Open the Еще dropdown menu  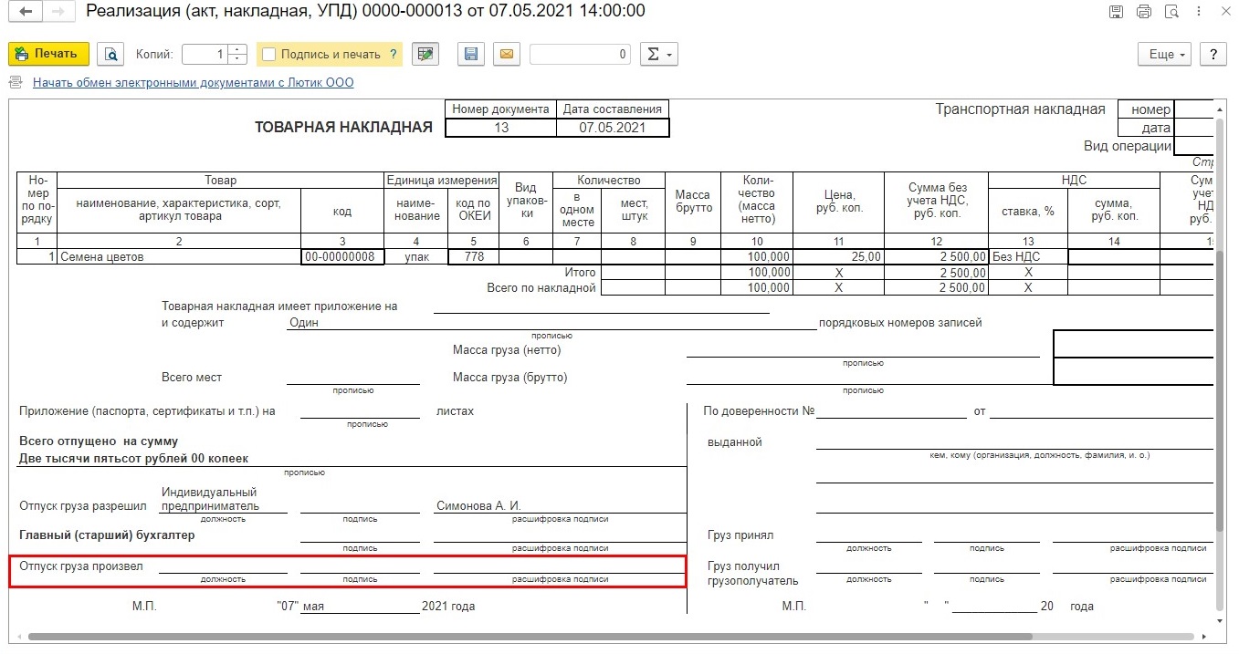1165,54
